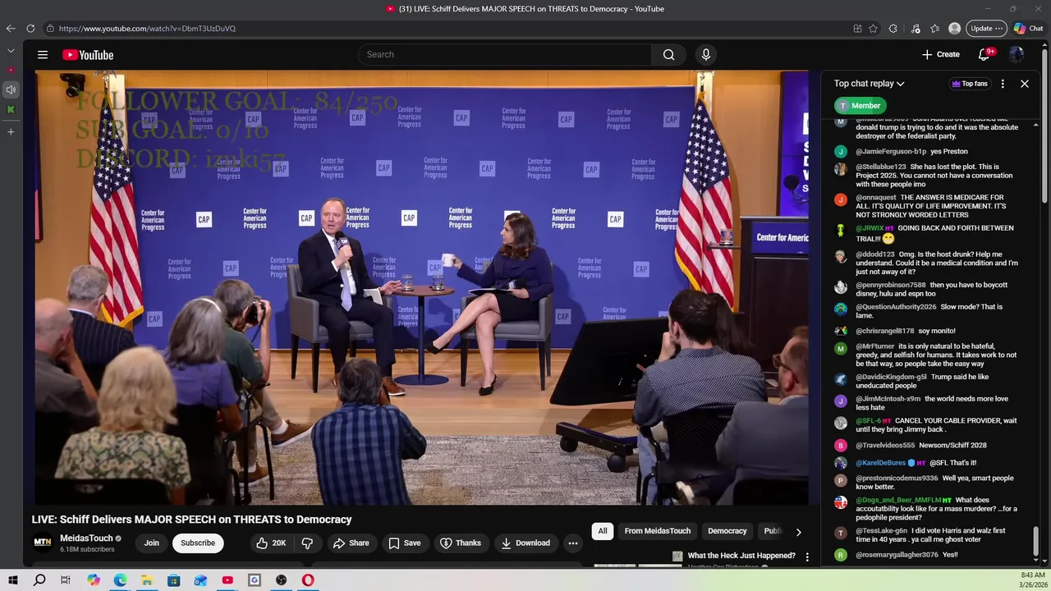Open Top fans leaderboard

pyautogui.click(x=970, y=84)
